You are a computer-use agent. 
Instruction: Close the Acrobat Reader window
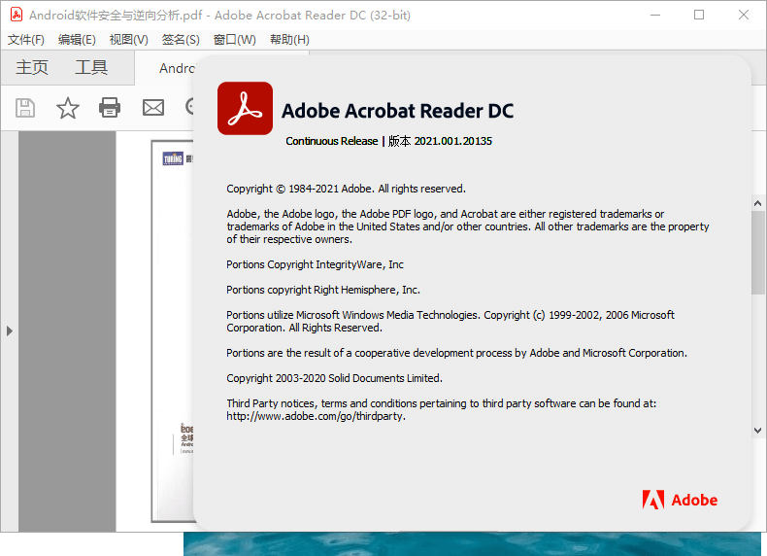(x=744, y=15)
